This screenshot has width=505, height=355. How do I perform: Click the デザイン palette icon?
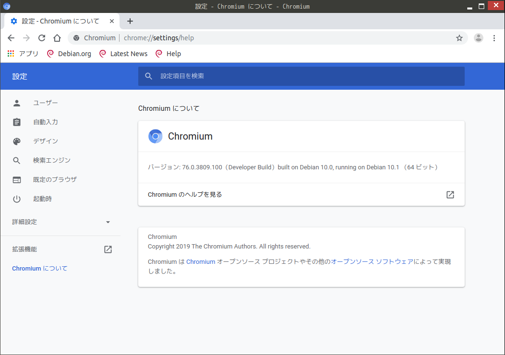coord(17,142)
